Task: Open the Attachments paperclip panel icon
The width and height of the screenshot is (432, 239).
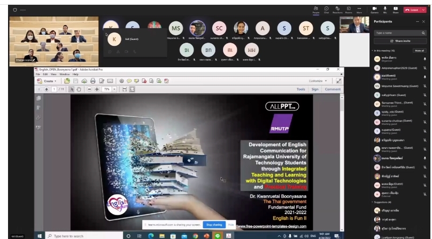Action: point(38,118)
